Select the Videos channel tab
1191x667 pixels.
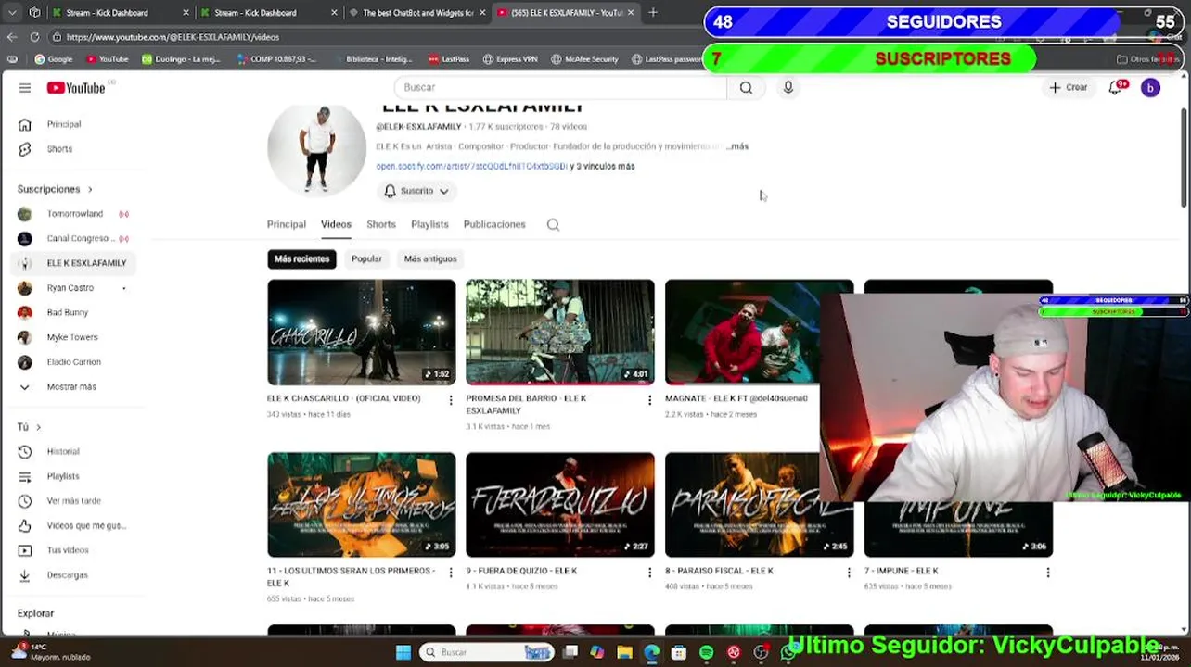click(x=336, y=224)
